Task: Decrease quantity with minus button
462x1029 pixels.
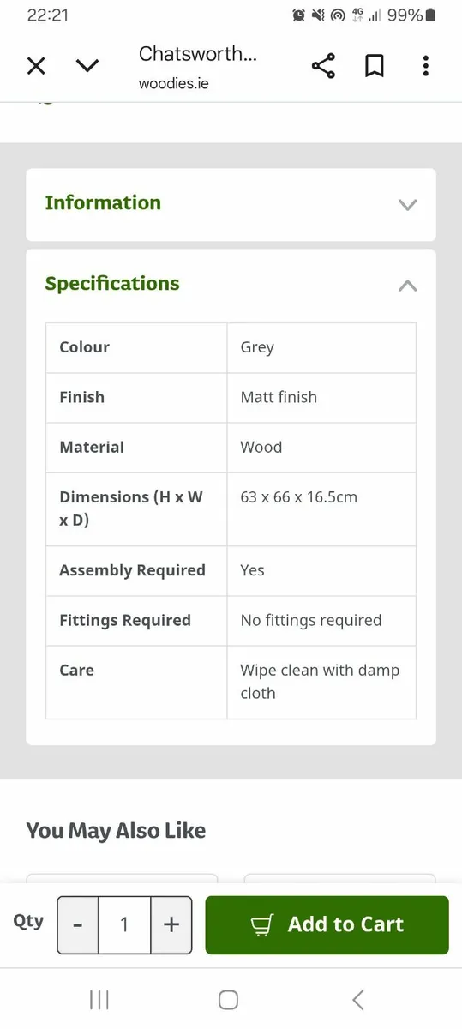Action: click(x=78, y=924)
